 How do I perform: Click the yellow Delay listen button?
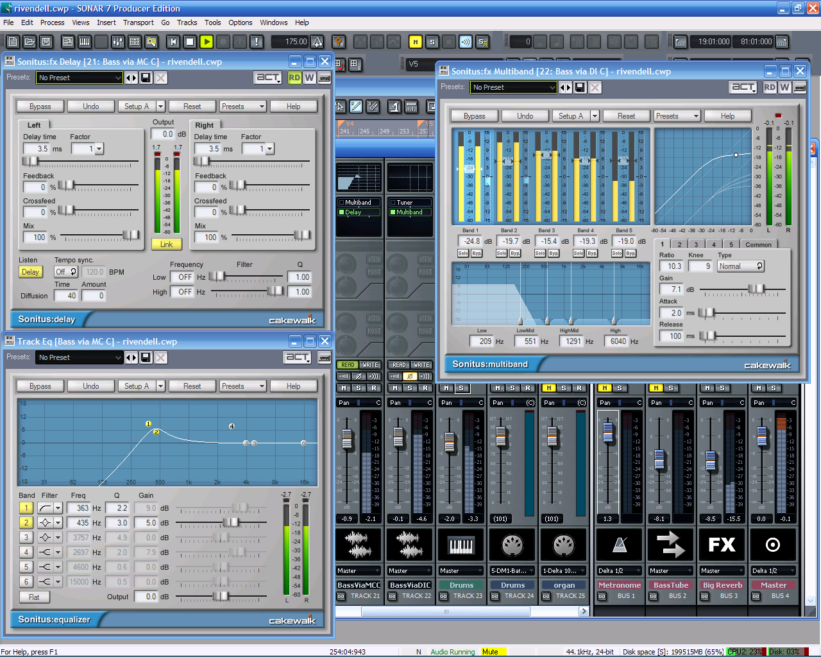[30, 272]
